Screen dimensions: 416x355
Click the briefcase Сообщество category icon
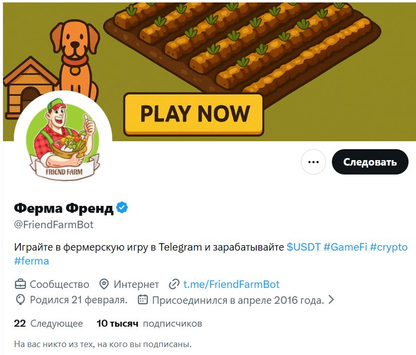tap(20, 284)
